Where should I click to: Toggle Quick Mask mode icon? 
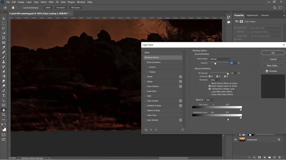(x=4, y=135)
